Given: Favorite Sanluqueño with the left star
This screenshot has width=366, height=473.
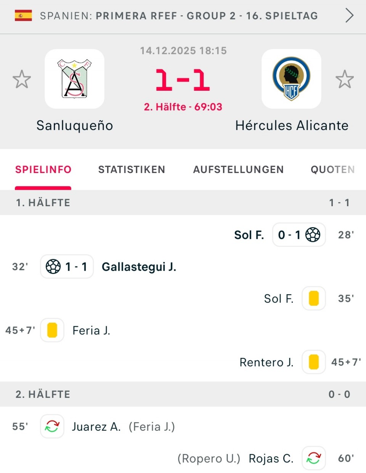Looking at the screenshot, I should coord(22,79).
